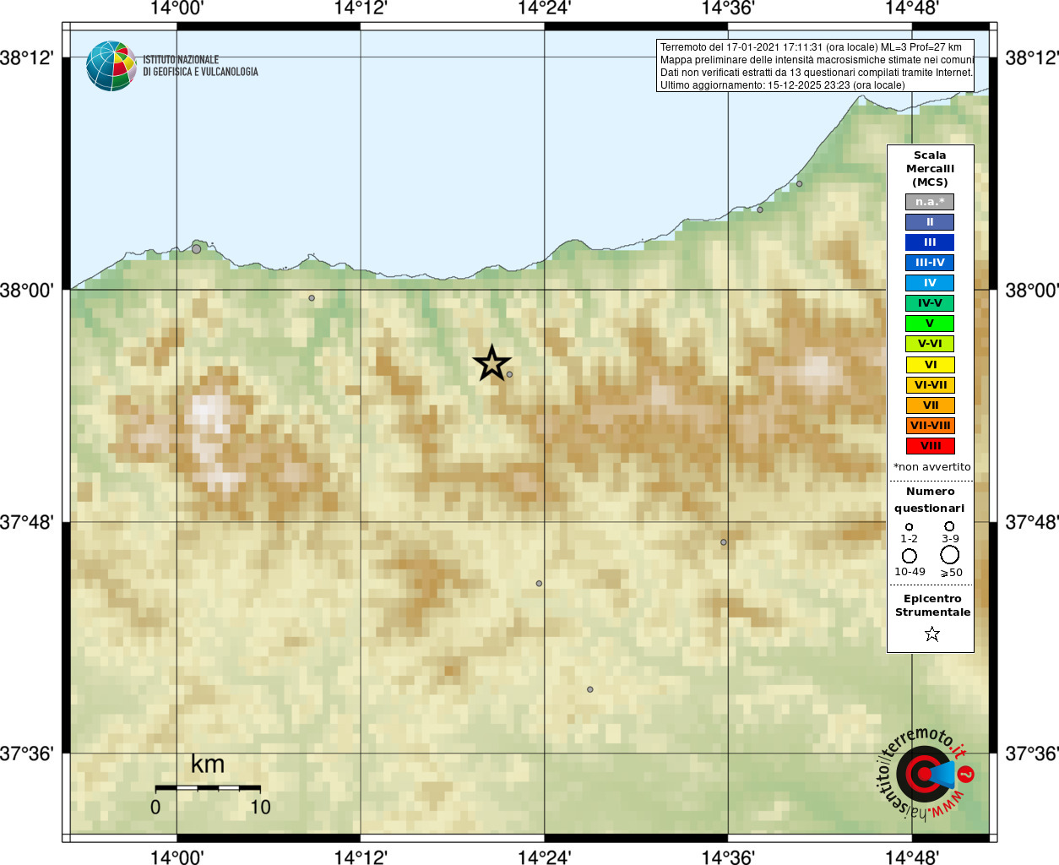Click the km scale bar
Image resolution: width=1059 pixels, height=865 pixels.
tap(208, 787)
